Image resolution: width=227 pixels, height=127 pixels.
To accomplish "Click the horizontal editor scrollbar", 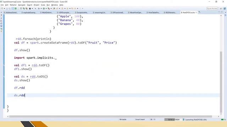I will tap(111, 116).
